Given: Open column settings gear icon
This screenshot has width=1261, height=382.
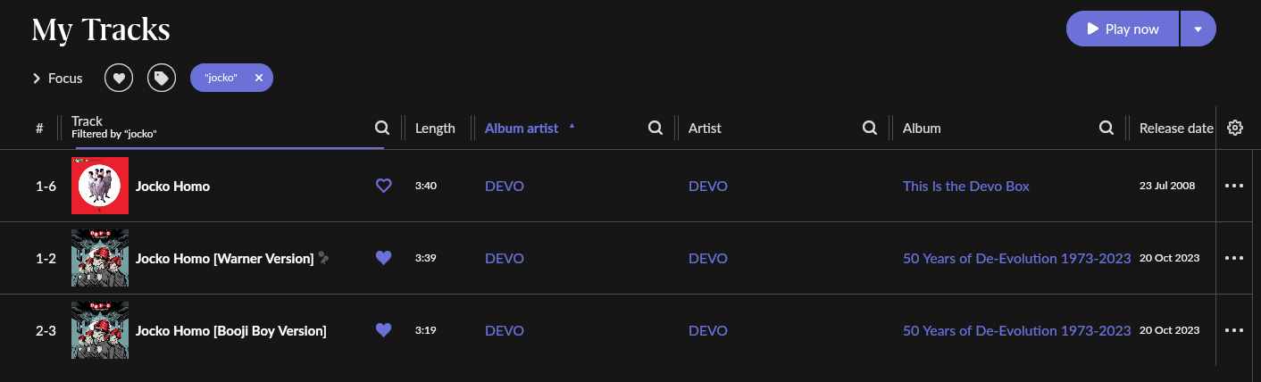Looking at the screenshot, I should coord(1235,128).
